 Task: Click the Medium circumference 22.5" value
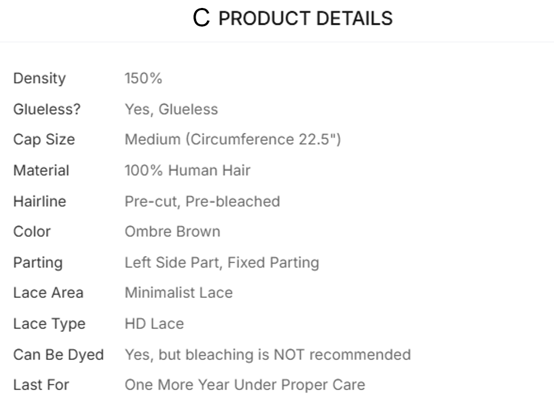coord(232,140)
